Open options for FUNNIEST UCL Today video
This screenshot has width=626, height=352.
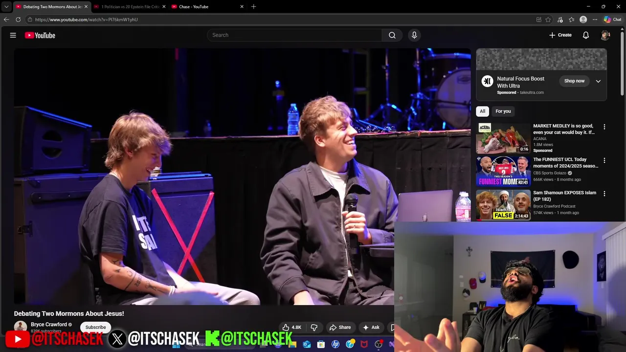tap(604, 160)
